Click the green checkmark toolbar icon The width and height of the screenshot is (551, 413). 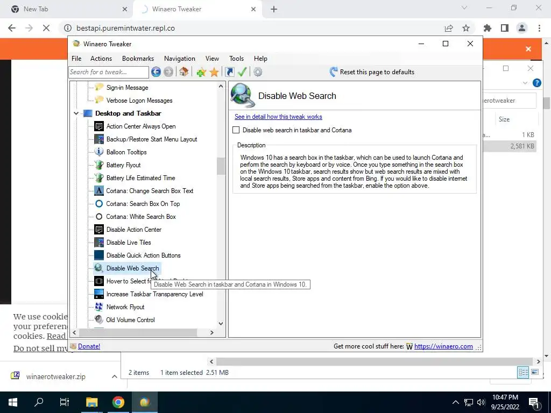(242, 72)
